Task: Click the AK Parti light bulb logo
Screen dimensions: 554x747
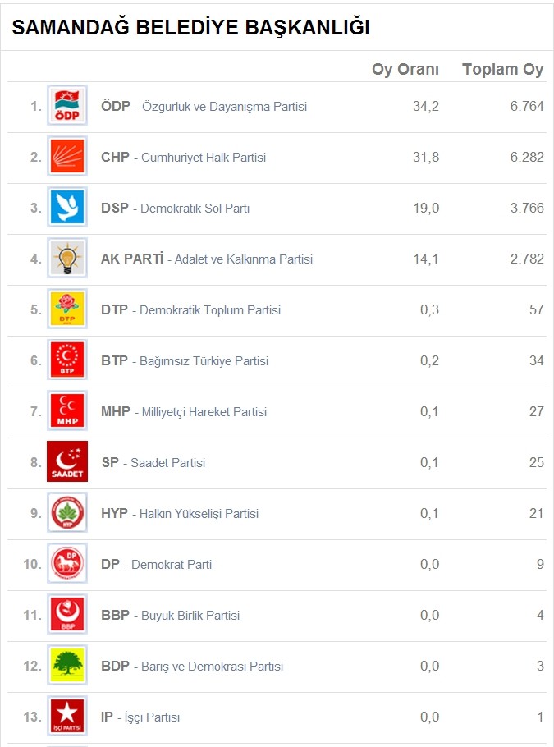Action: point(66,259)
